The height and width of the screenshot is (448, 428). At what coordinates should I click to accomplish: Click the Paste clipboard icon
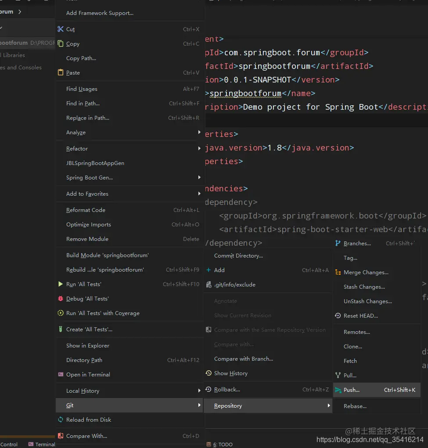[60, 72]
